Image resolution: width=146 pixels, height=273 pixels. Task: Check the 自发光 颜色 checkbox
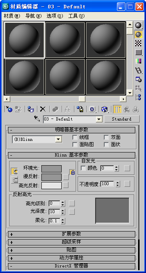(x=83, y=168)
